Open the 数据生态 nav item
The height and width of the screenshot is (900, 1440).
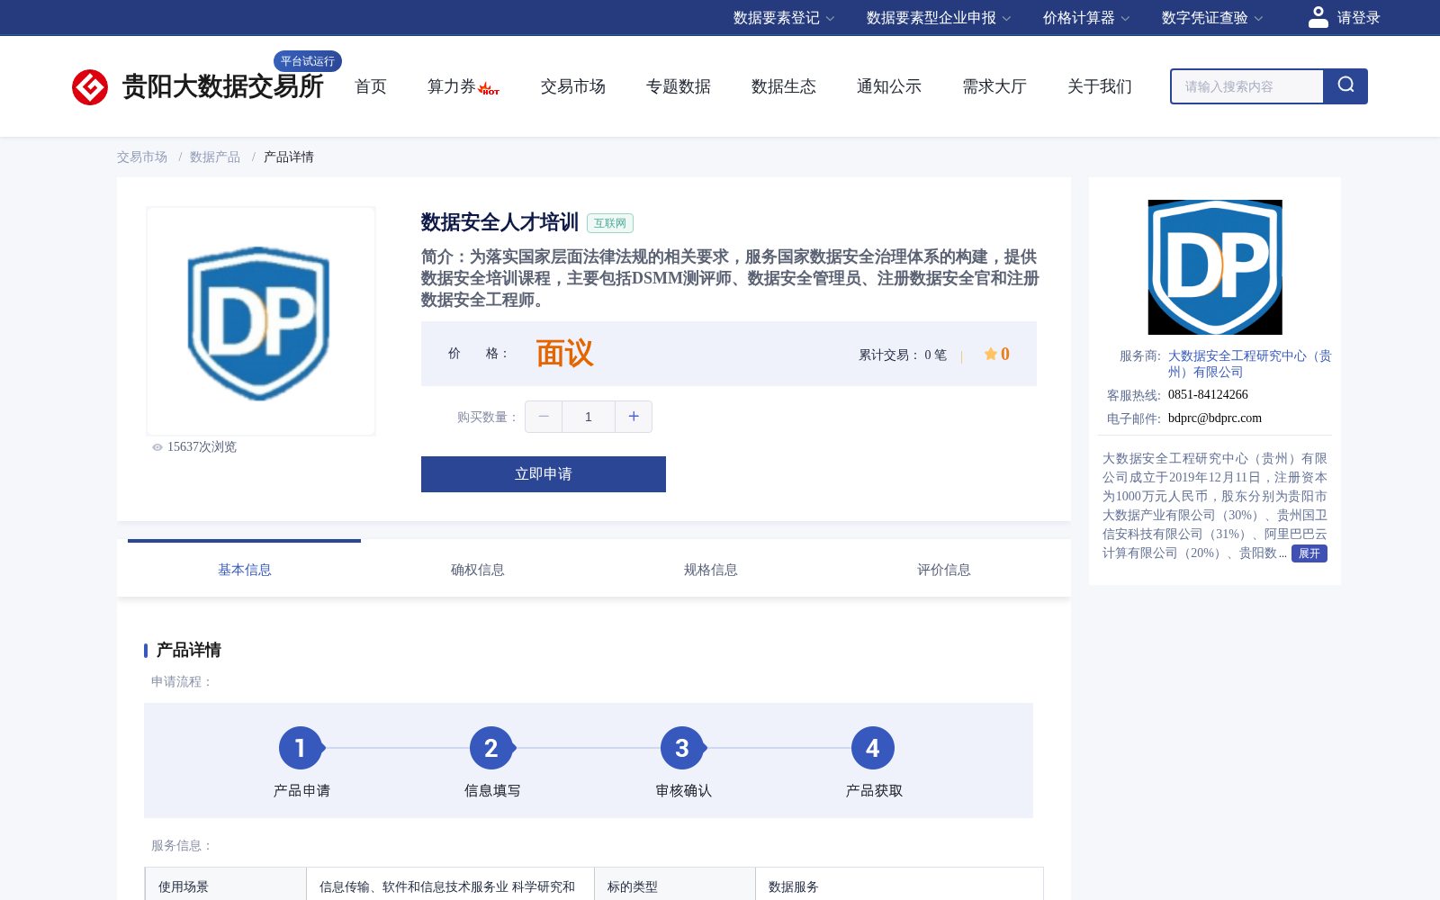point(784,86)
